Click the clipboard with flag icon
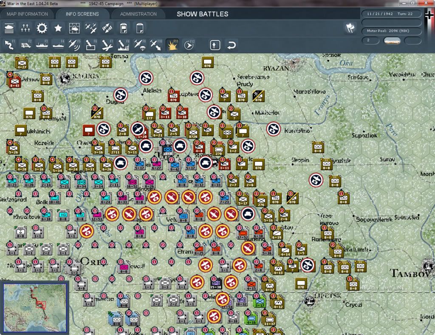The width and height of the screenshot is (435, 335). point(124,28)
